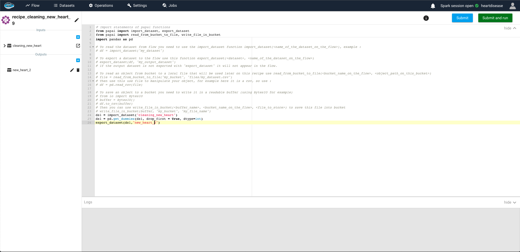Fold the code block at line 6

[93, 47]
